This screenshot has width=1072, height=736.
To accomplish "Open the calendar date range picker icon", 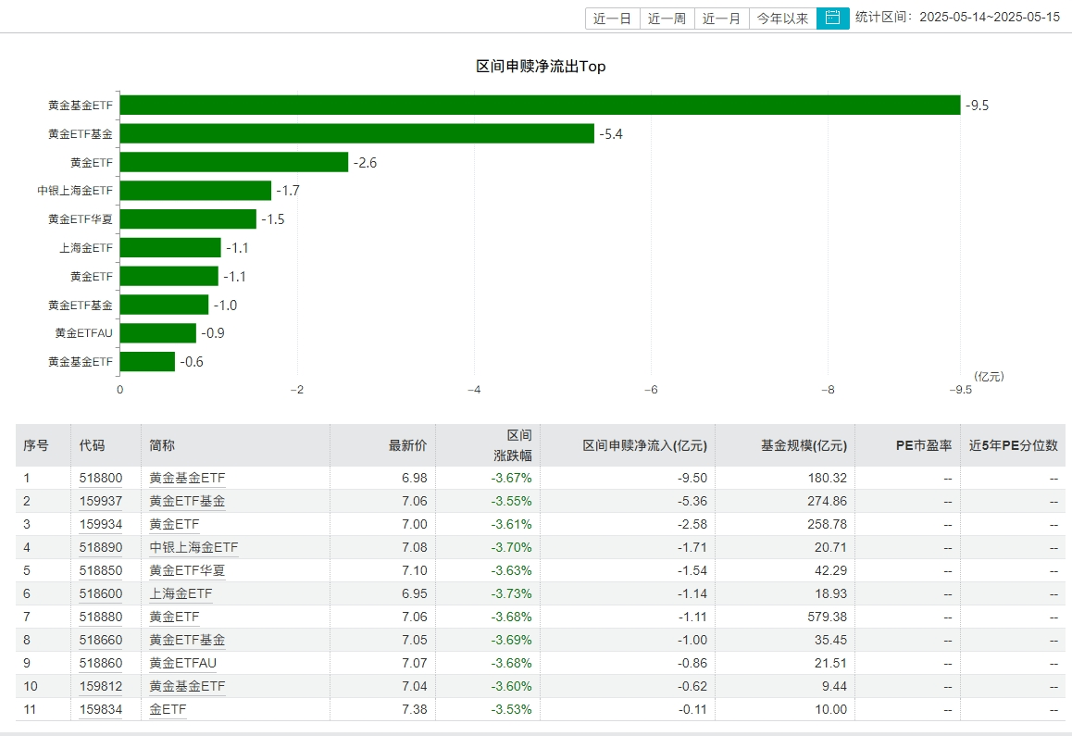I will [832, 18].
